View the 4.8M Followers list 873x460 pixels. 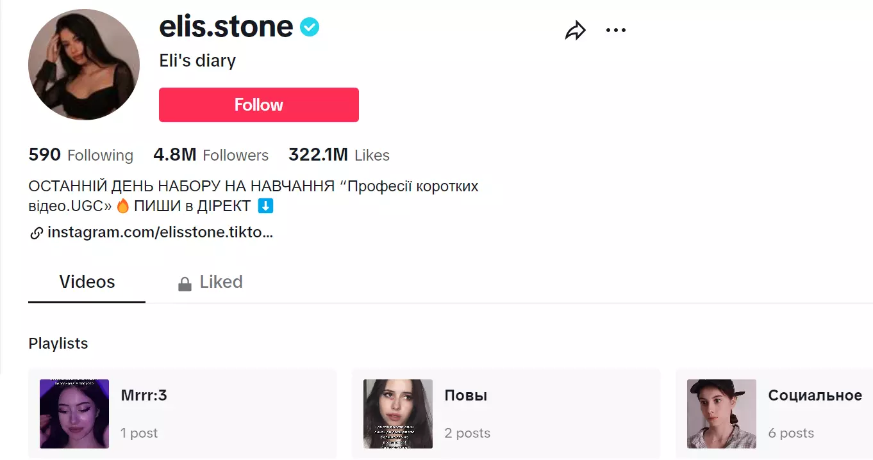pos(211,155)
